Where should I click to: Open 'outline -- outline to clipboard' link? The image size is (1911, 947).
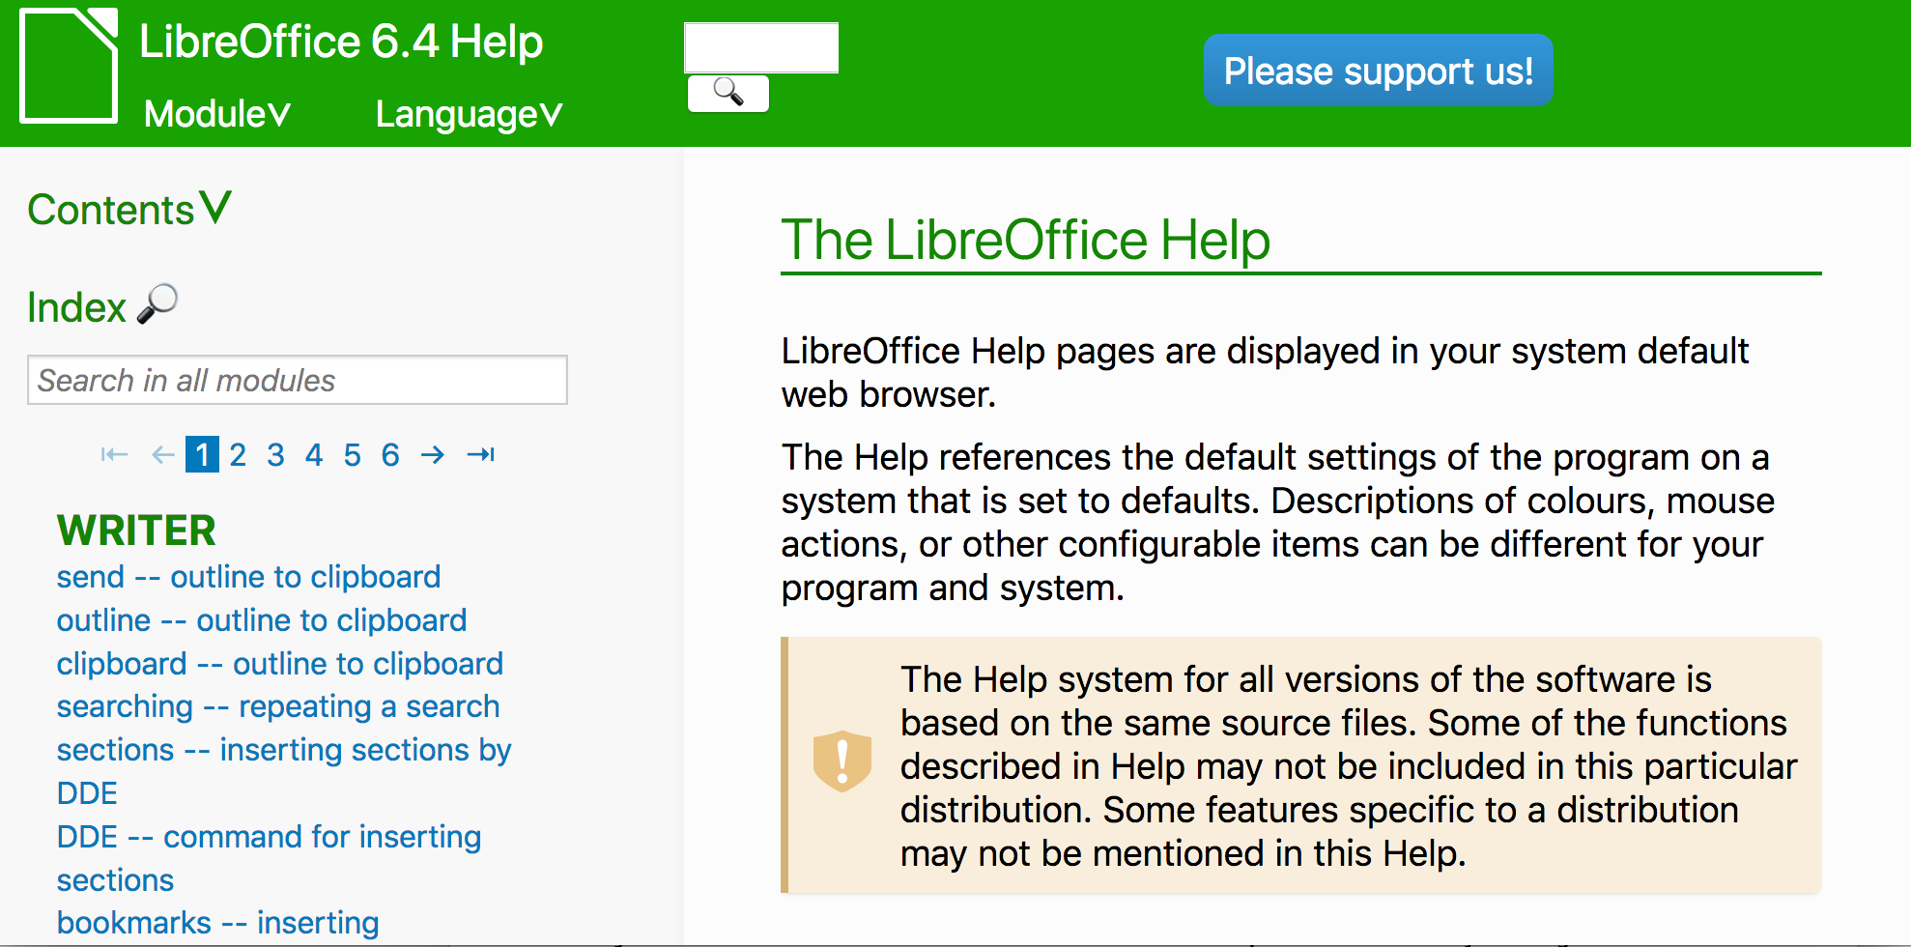pyautogui.click(x=262, y=620)
